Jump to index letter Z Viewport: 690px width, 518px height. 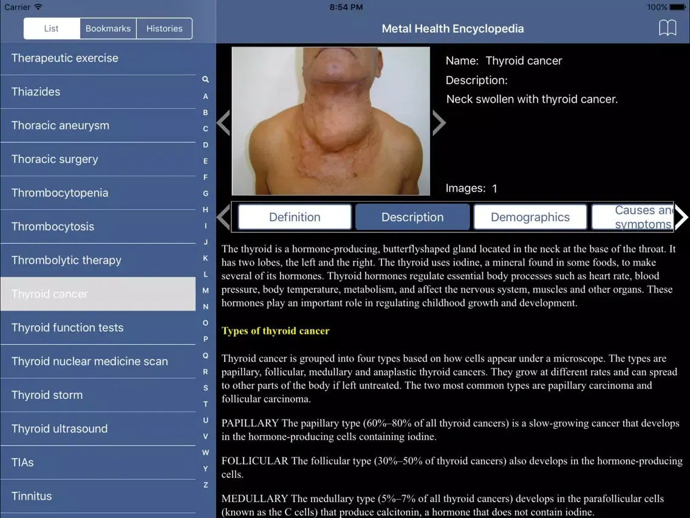205,485
